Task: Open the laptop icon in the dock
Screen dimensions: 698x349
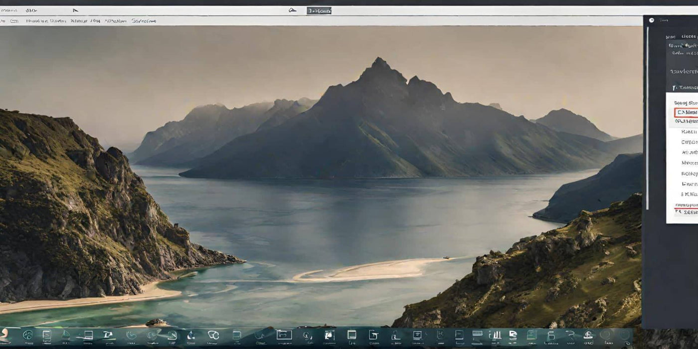Action: pyautogui.click(x=88, y=336)
